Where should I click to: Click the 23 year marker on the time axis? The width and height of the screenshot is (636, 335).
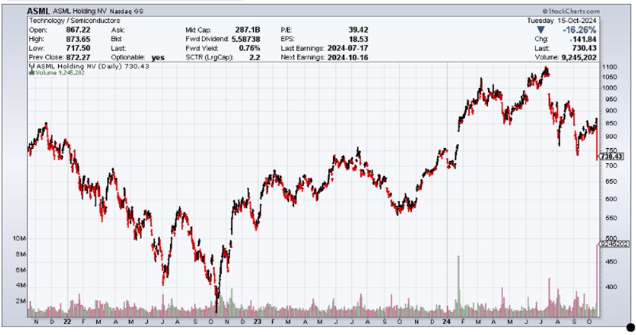pyautogui.click(x=257, y=321)
